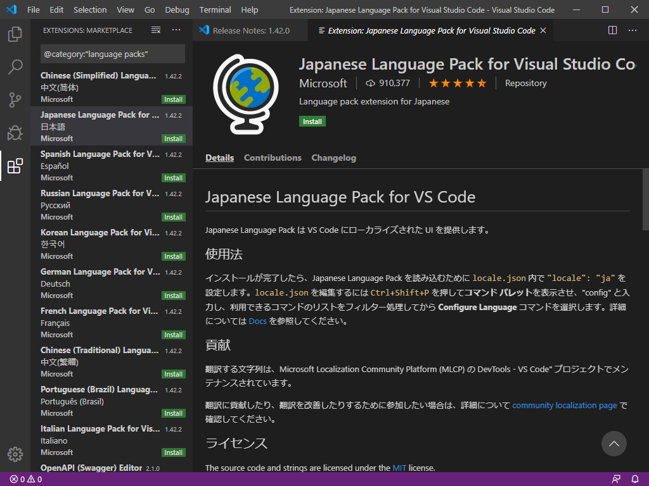
Task: Open the Help menu
Action: tap(250, 9)
